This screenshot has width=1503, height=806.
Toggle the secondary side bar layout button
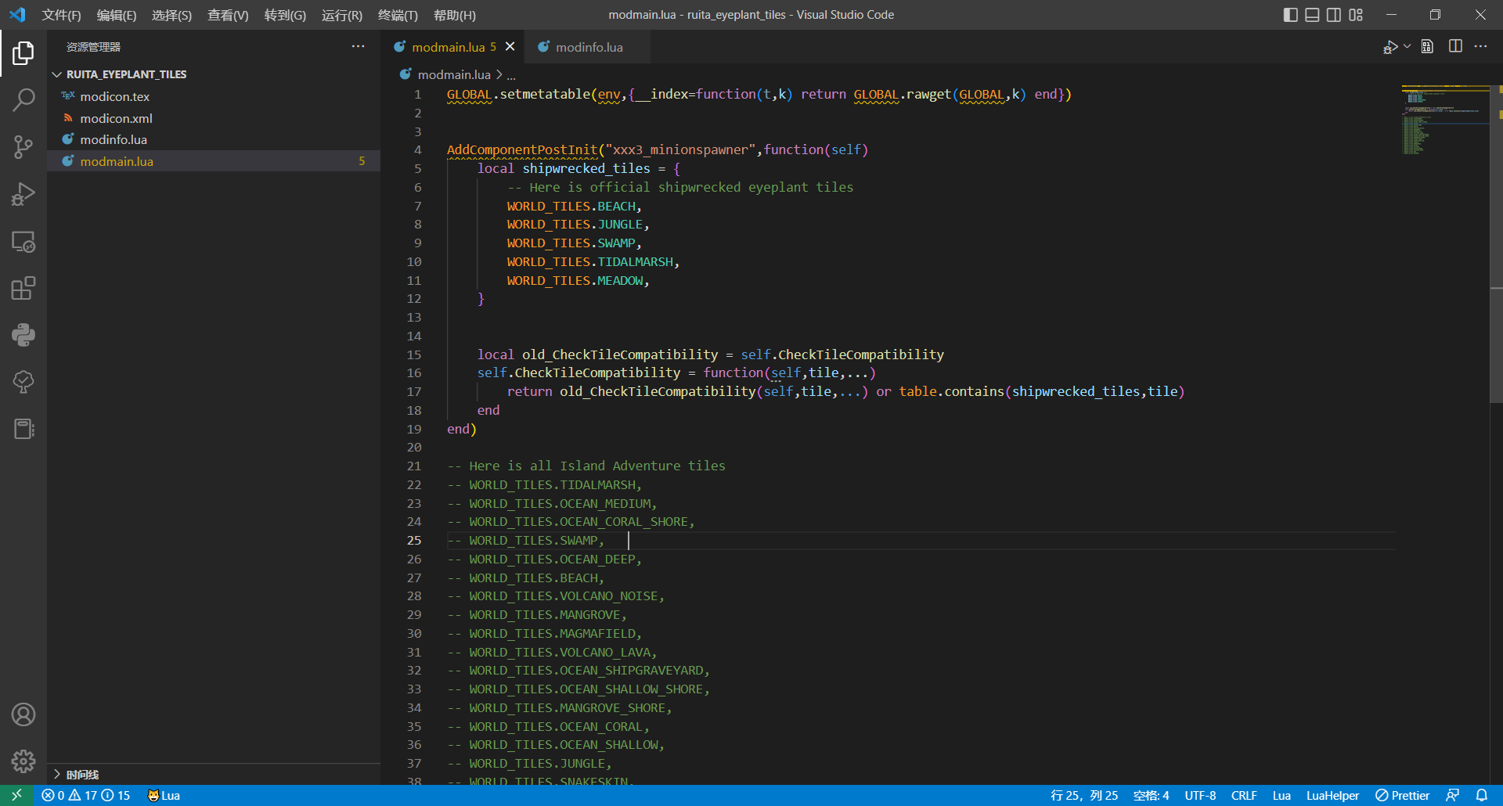point(1334,15)
